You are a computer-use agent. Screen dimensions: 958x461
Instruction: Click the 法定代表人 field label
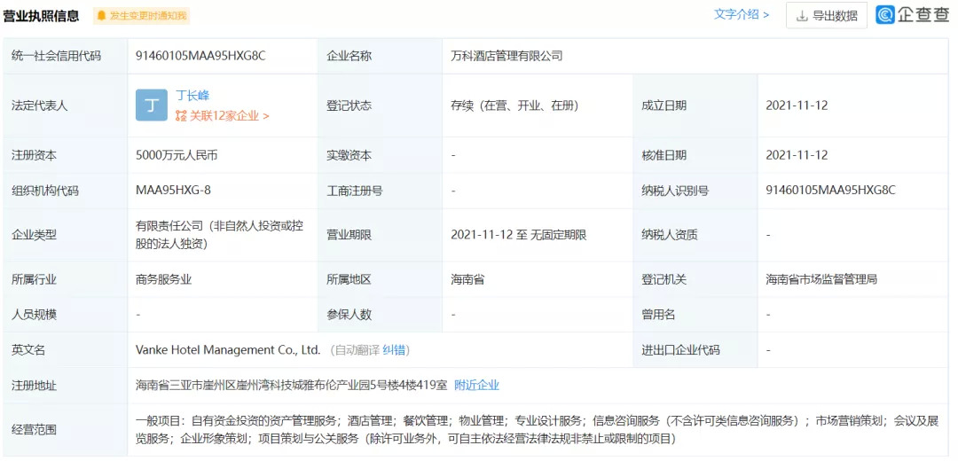[x=40, y=105]
